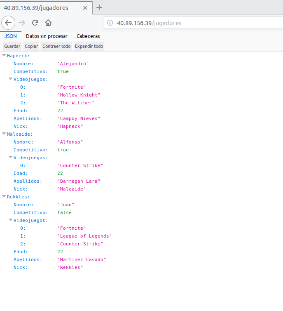Image resolution: width=283 pixels, height=311 pixels.
Task: Open the home page icon
Action: (x=48, y=23)
